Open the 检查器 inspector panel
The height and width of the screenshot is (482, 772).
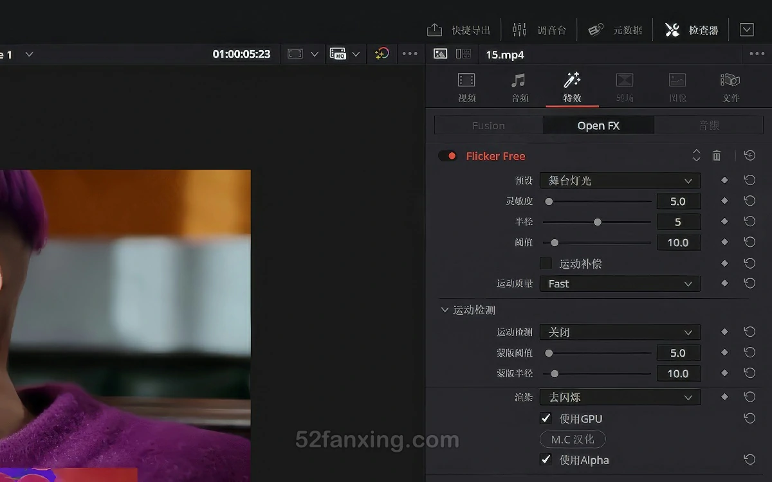[692, 30]
